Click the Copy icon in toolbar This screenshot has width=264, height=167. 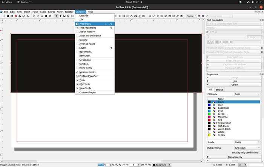[x=46, y=16]
